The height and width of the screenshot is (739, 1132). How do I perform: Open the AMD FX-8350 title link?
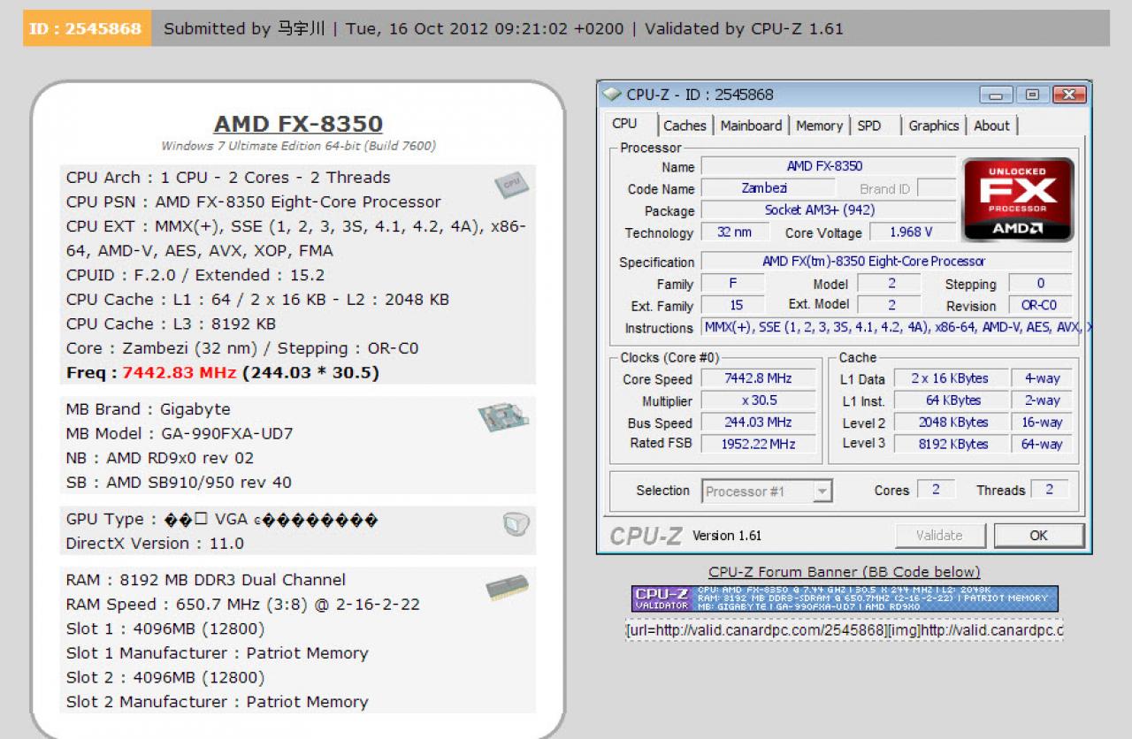[x=298, y=124]
